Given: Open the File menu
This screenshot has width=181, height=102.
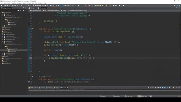Looking at the screenshot, I should (1, 3).
